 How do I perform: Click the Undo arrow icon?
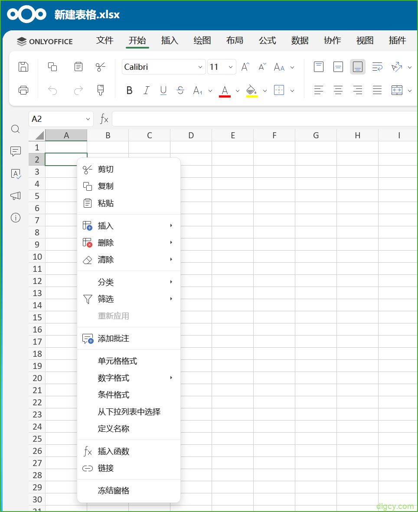coord(52,90)
